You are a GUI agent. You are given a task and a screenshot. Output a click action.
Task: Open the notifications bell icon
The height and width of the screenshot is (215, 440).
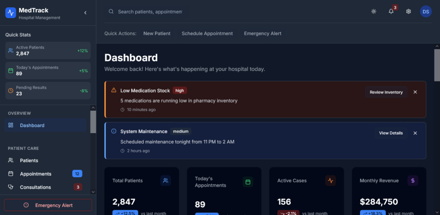pyautogui.click(x=391, y=12)
